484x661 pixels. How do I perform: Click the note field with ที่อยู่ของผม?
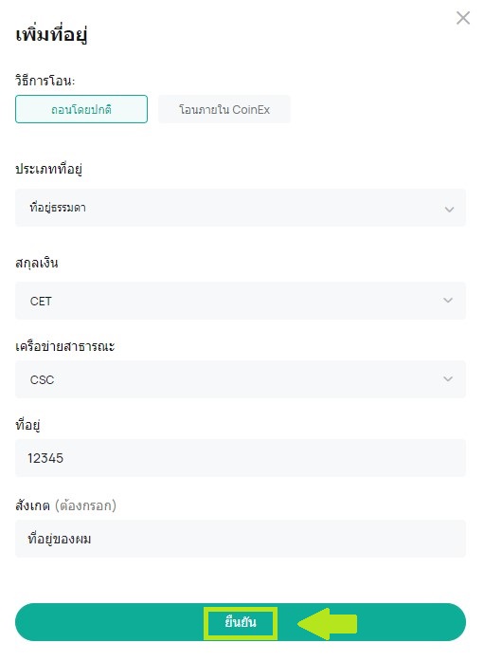[241, 539]
